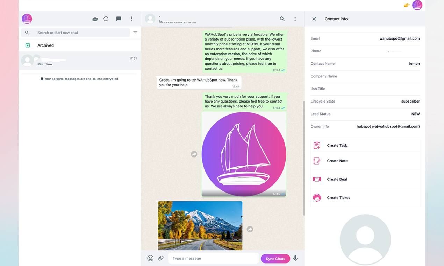
Task: Click the Create Task clipboard icon
Action: click(x=317, y=145)
